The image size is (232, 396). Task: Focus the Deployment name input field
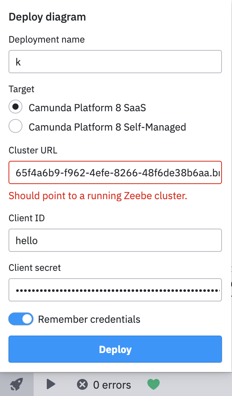click(115, 61)
